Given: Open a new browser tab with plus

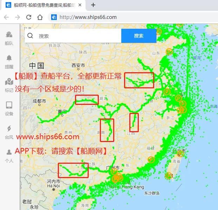Looking at the screenshot, I should pyautogui.click(x=93, y=5).
